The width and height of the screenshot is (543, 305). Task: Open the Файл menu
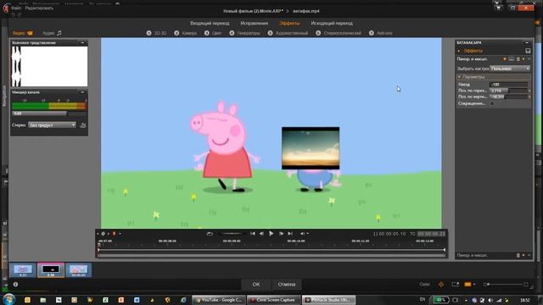(16, 8)
